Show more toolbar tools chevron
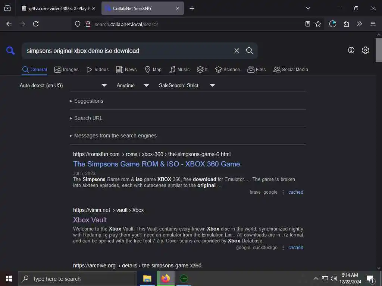This screenshot has width=382, height=286. click(359, 24)
